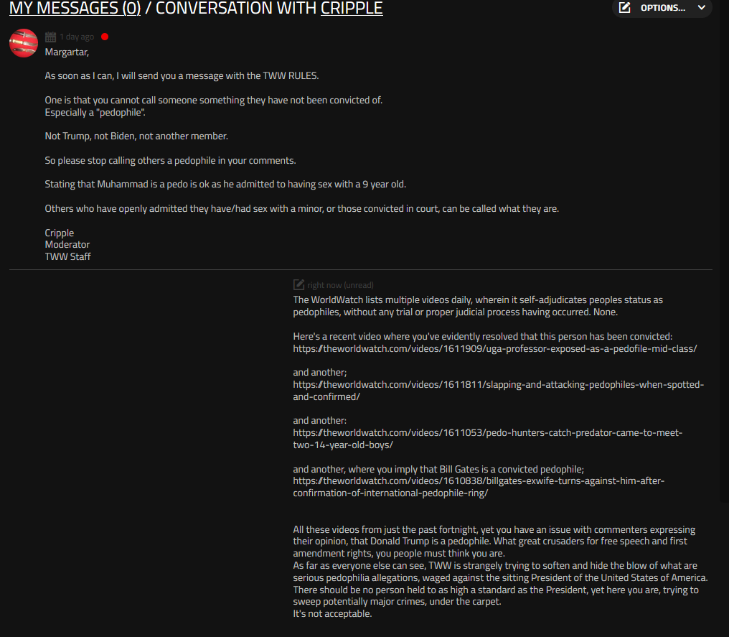
Task: Open the slapping-and-attacking-pedophiles video URL
Action: pyautogui.click(x=499, y=391)
